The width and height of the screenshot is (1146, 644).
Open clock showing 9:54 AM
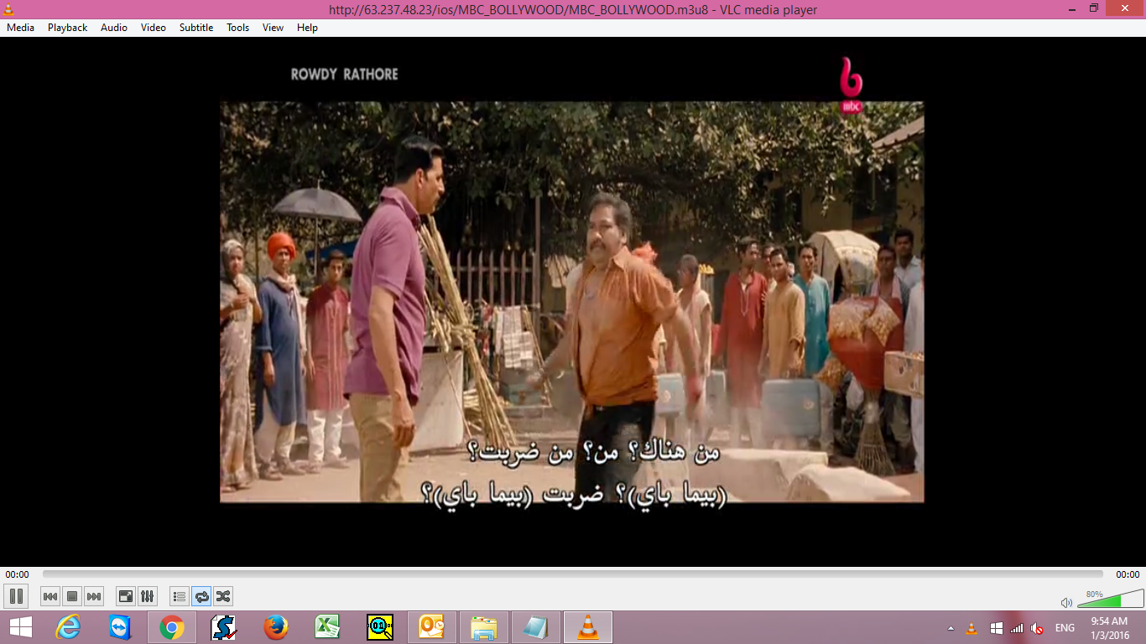(1109, 628)
